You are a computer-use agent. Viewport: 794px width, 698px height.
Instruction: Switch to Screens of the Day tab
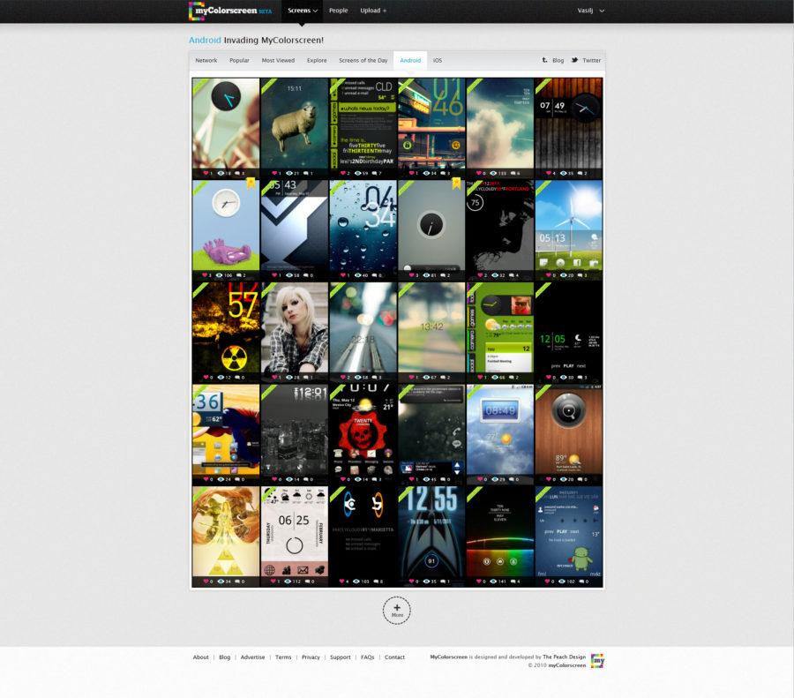[363, 60]
